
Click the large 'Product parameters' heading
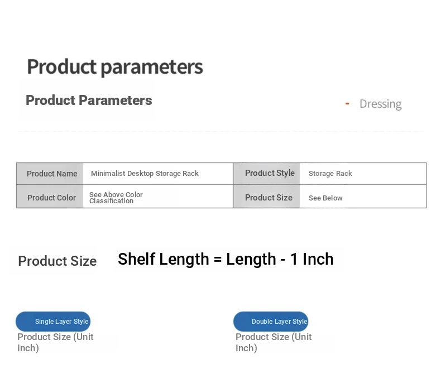[x=114, y=67]
